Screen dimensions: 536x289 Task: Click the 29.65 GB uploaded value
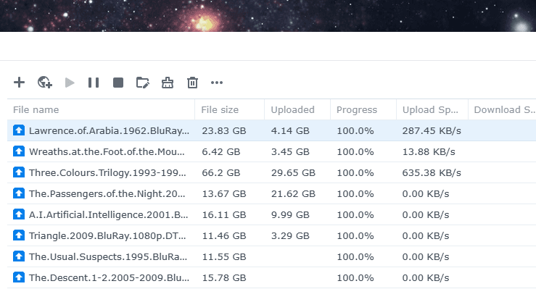[x=293, y=173]
